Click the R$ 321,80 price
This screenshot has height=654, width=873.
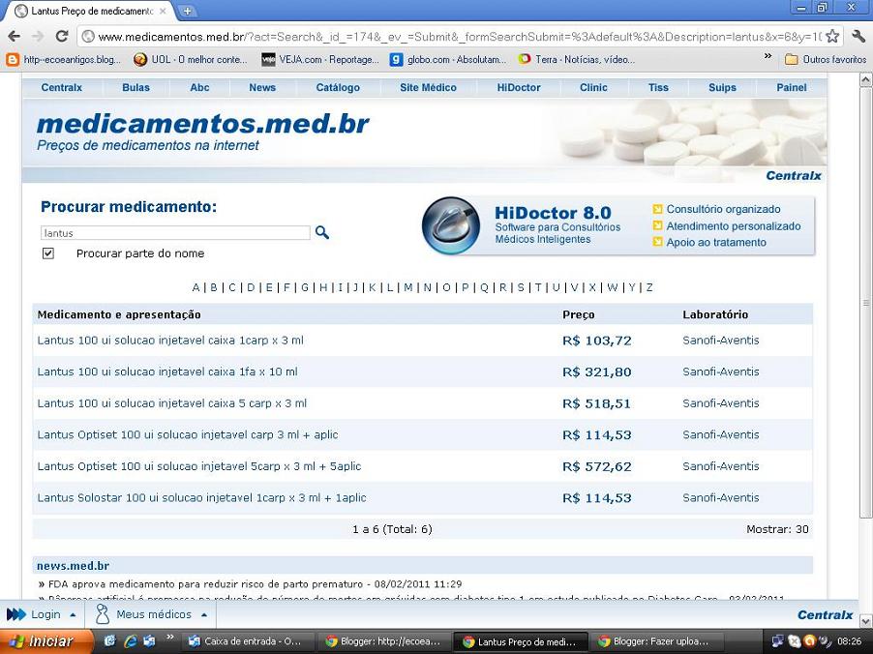[597, 372]
